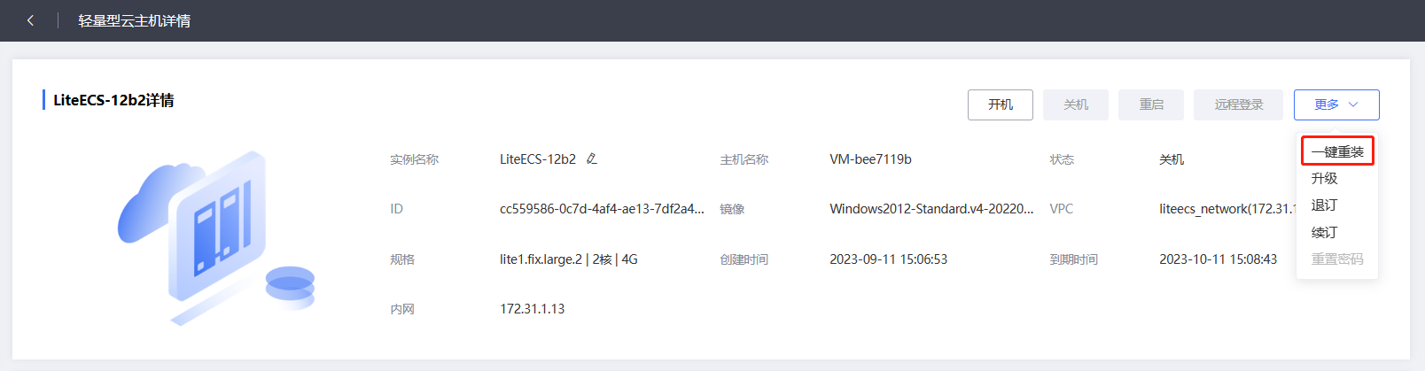Select 一键重装 from the menu

pos(1337,151)
